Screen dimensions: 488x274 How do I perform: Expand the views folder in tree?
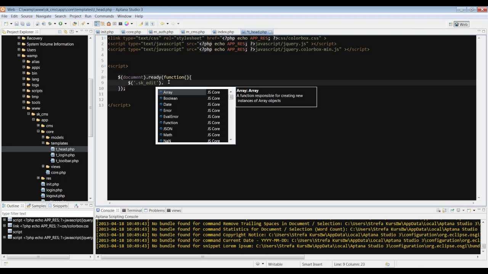point(43,167)
